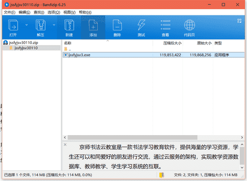This screenshot has height=181, width=247.
Task: Select the jssfyjsv3.exe file row
Action: 154,55
